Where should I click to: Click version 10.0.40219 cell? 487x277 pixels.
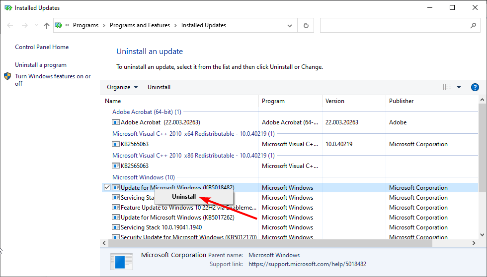pos(339,144)
